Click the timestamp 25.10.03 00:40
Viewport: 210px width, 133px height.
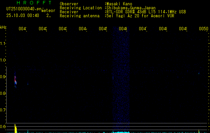[x=23, y=16]
